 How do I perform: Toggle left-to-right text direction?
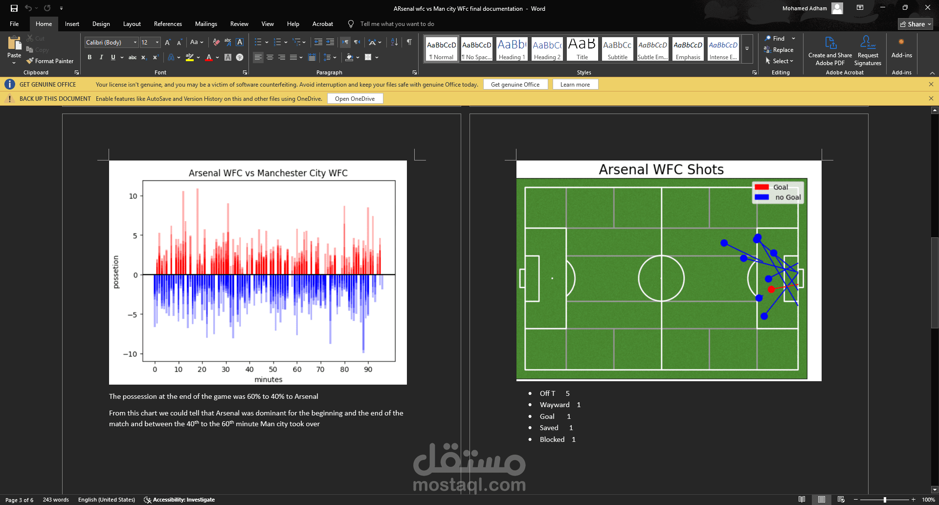click(x=345, y=43)
